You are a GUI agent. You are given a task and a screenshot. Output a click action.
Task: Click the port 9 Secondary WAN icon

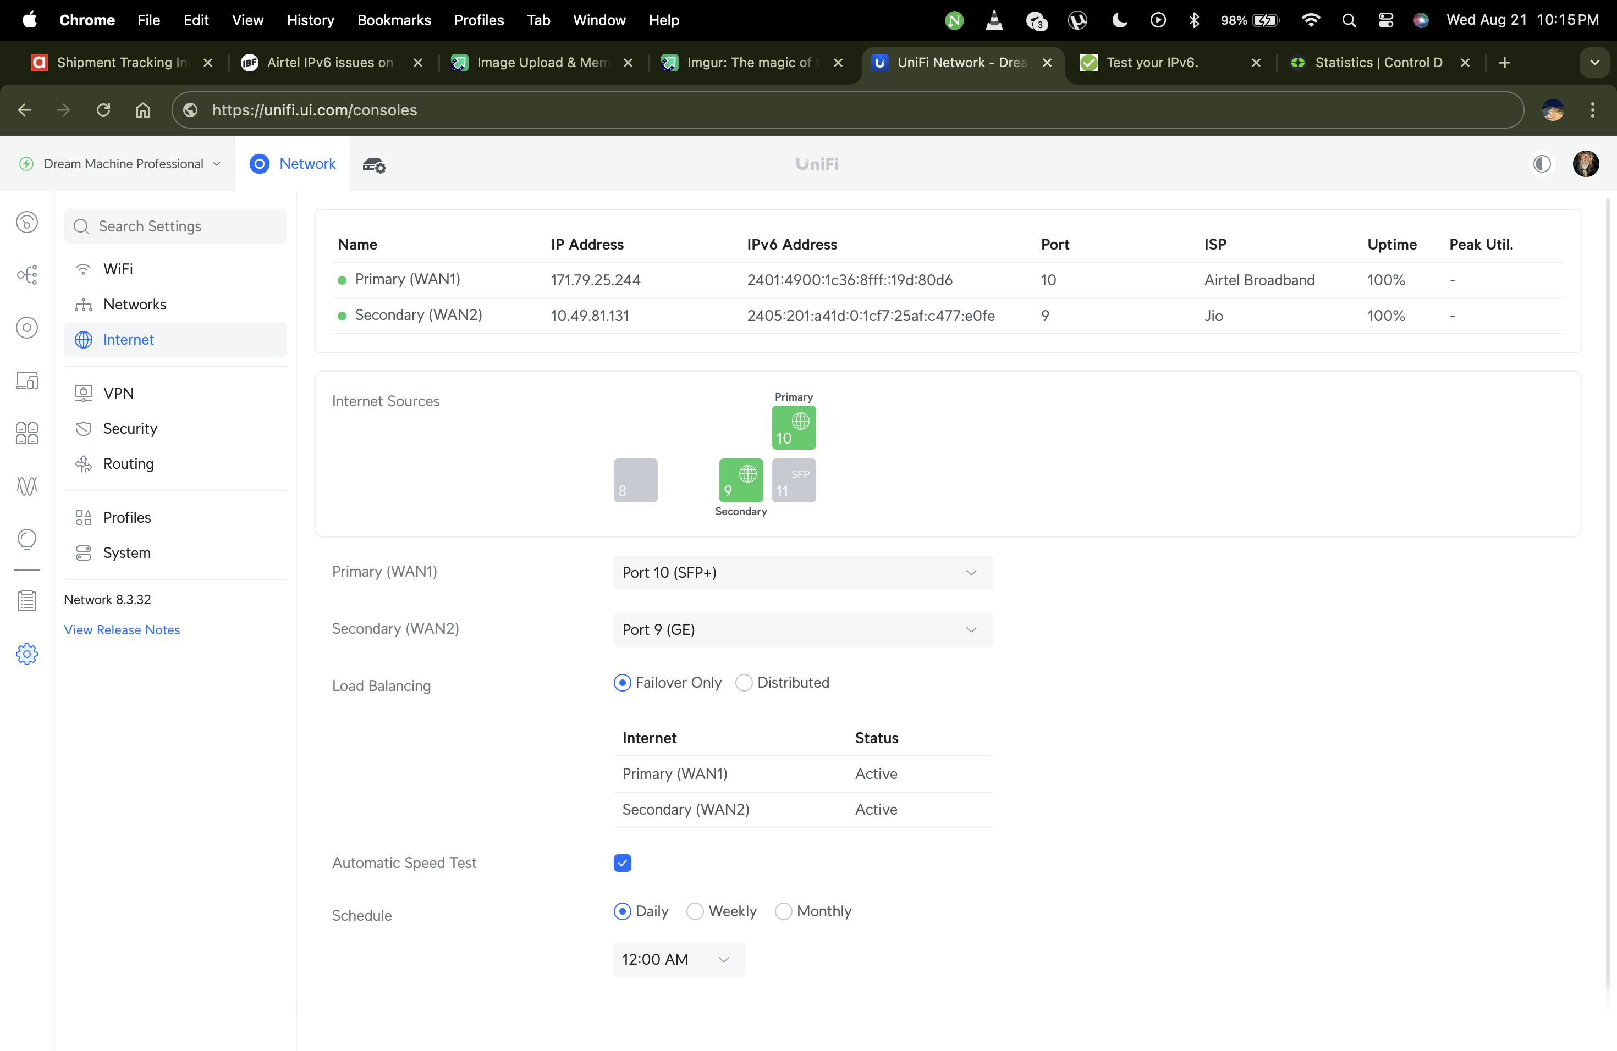click(740, 480)
